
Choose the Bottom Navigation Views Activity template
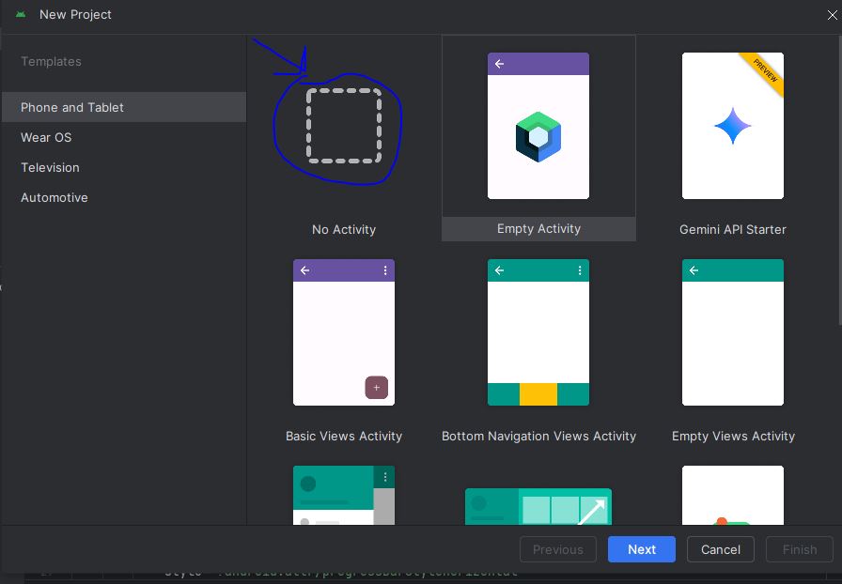538,332
